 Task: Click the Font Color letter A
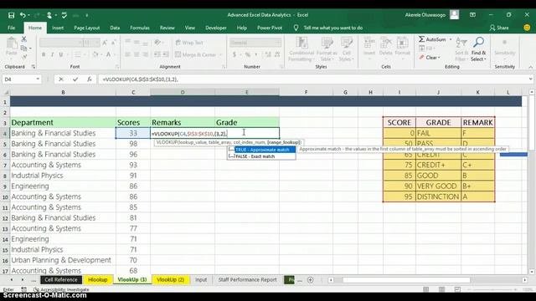click(108, 54)
